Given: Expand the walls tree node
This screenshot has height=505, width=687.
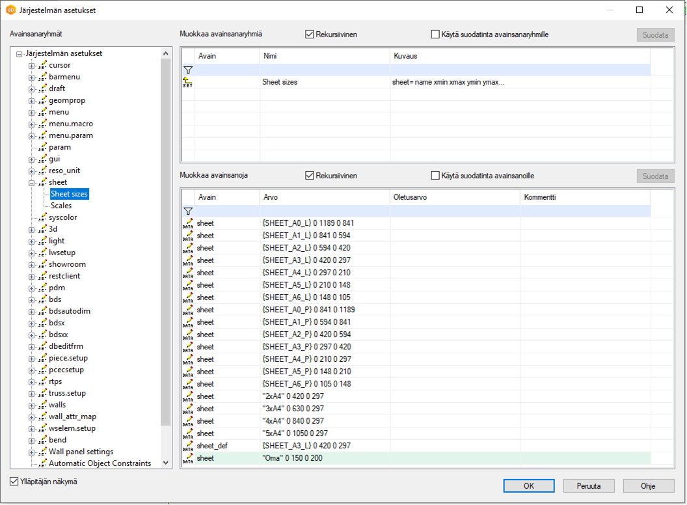Looking at the screenshot, I should 31,405.
